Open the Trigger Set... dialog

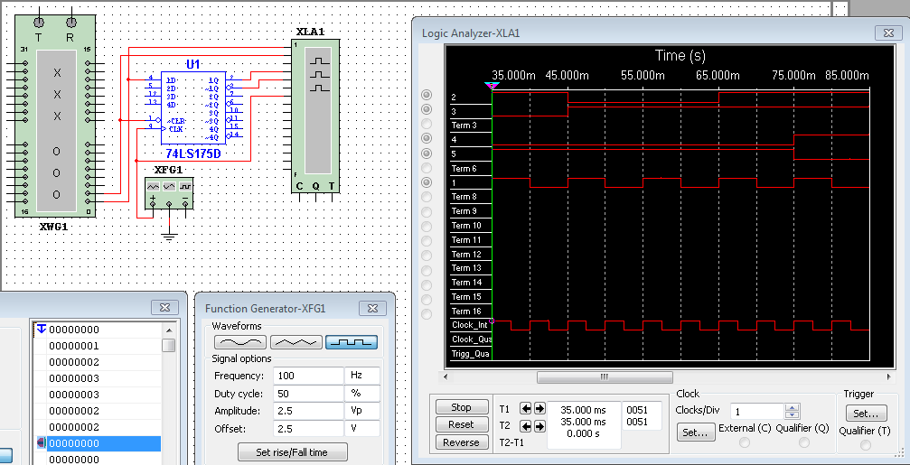coord(866,413)
